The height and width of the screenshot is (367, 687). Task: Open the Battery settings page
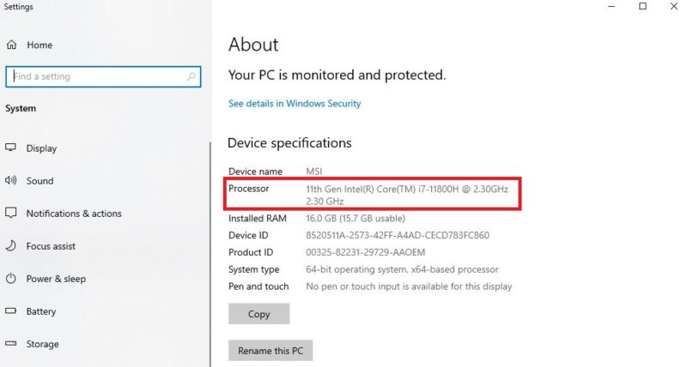coord(41,311)
